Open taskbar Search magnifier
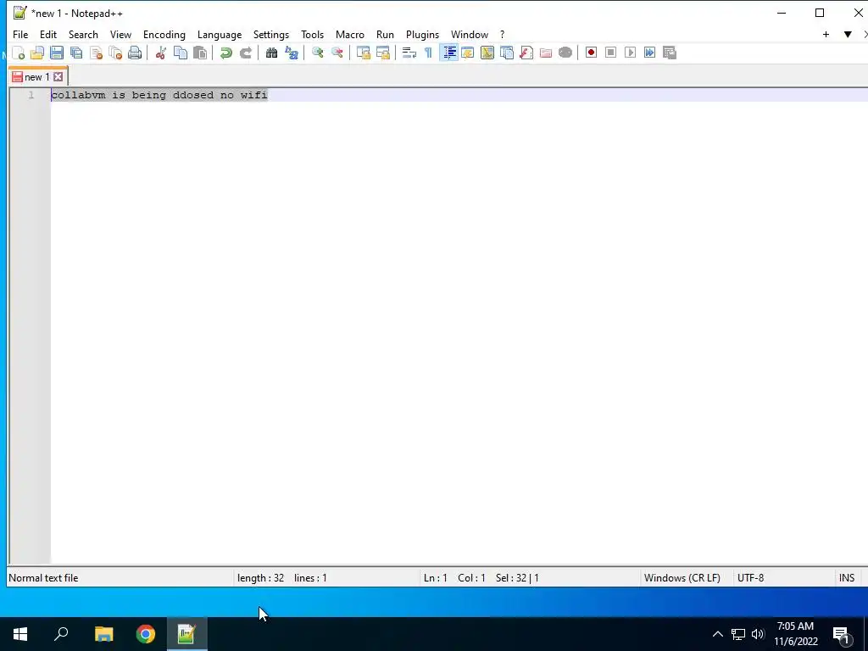868x651 pixels. pyautogui.click(x=61, y=634)
